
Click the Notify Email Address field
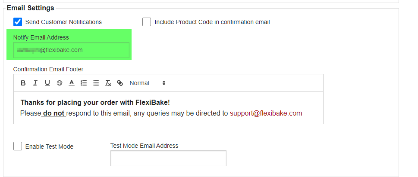[x=72, y=50]
